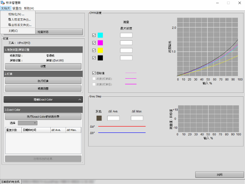Launch the Exact Color setup wizard button

pyautogui.click(x=43, y=117)
